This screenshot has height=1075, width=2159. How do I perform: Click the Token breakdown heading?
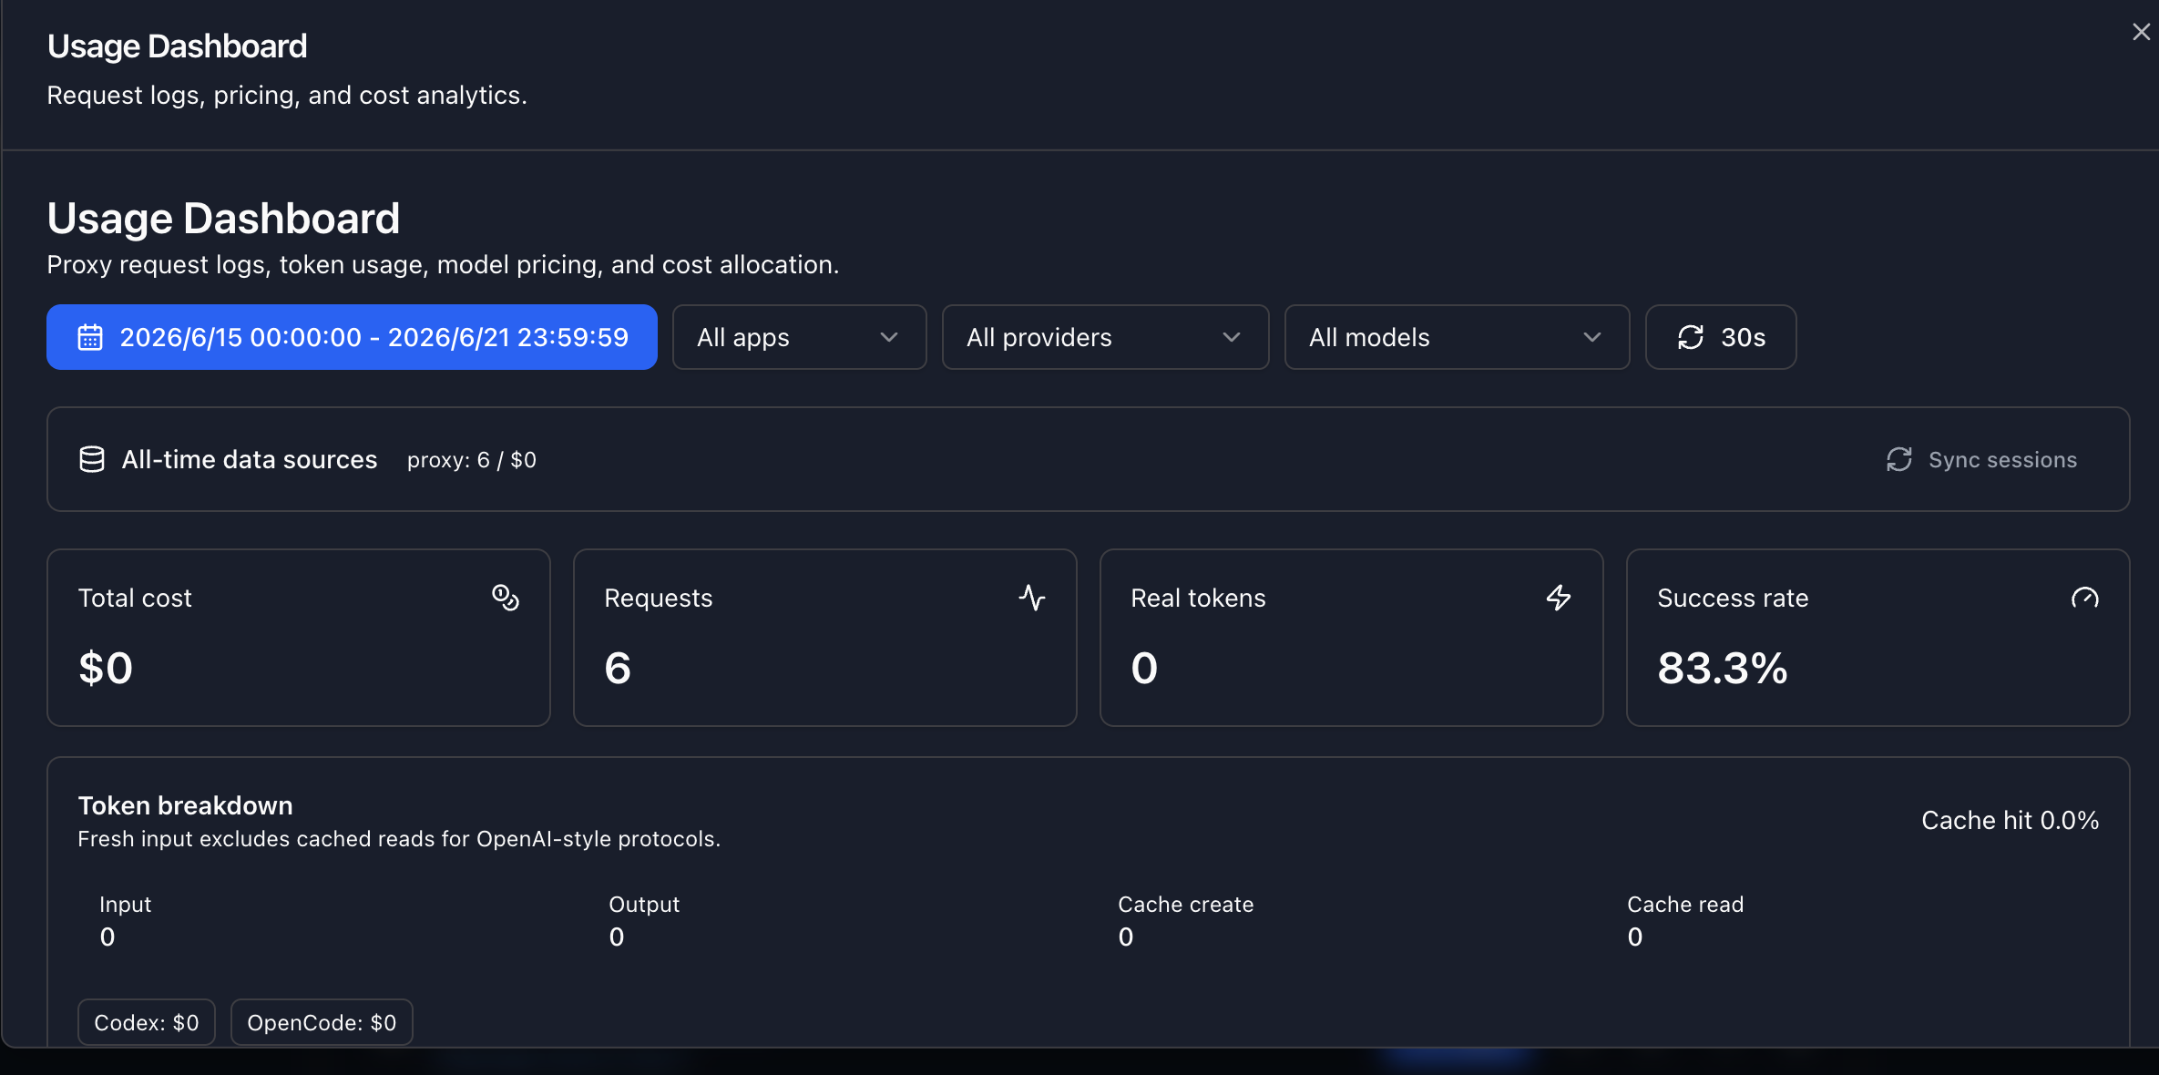[x=186, y=805]
